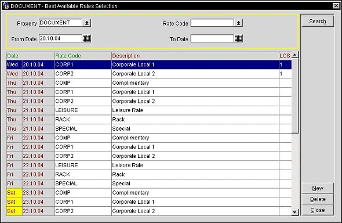Select the Sat 23.10.04 COMP row

pyautogui.click(x=149, y=193)
